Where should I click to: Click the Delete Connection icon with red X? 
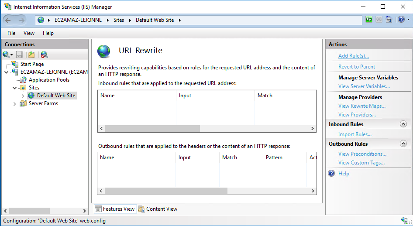coord(44,55)
